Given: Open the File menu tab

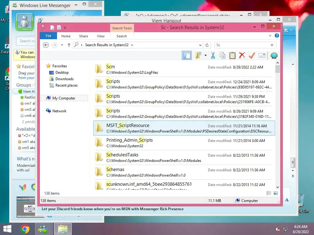Looking at the screenshot, I should [48, 36].
